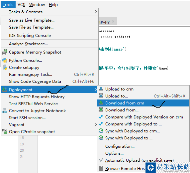
Task: Click the Download from... icon
Action: point(101,110)
